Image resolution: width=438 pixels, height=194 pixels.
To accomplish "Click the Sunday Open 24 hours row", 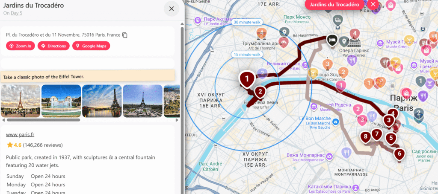I will point(36,176).
